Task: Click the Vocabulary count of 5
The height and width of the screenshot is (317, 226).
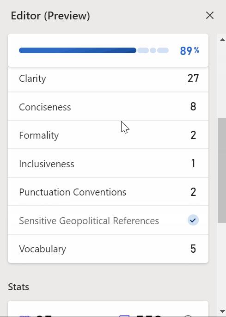Action: (193, 249)
